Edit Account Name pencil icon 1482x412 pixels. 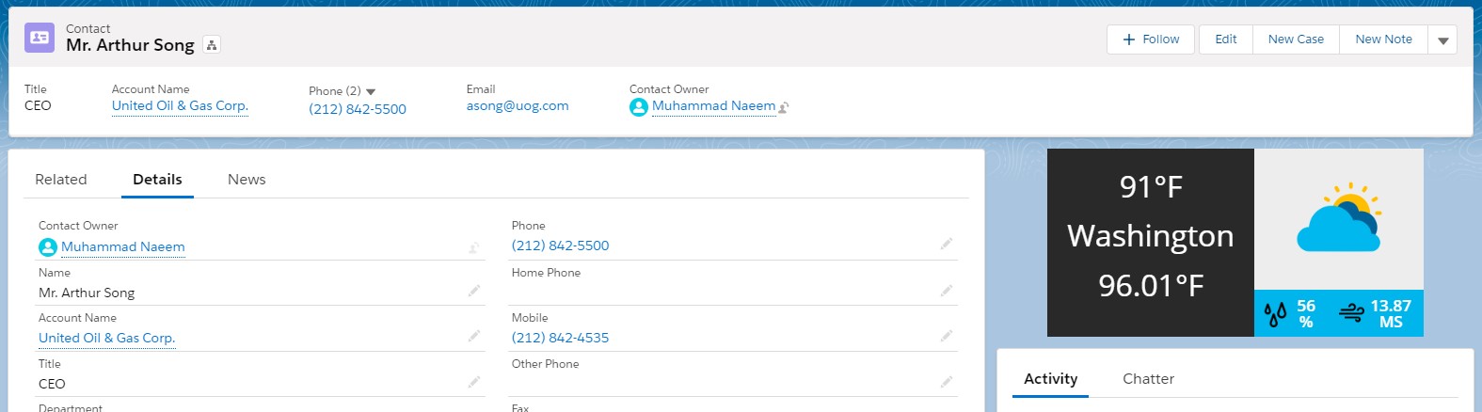(474, 336)
